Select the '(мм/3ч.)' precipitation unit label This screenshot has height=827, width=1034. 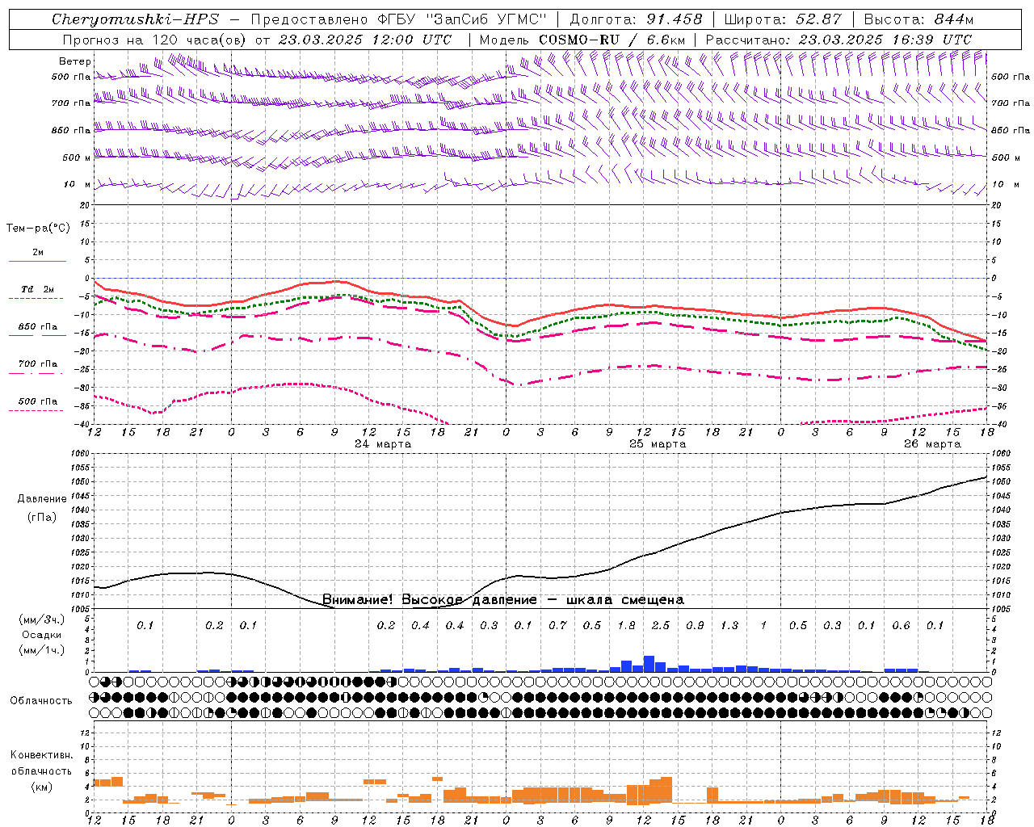(x=42, y=619)
